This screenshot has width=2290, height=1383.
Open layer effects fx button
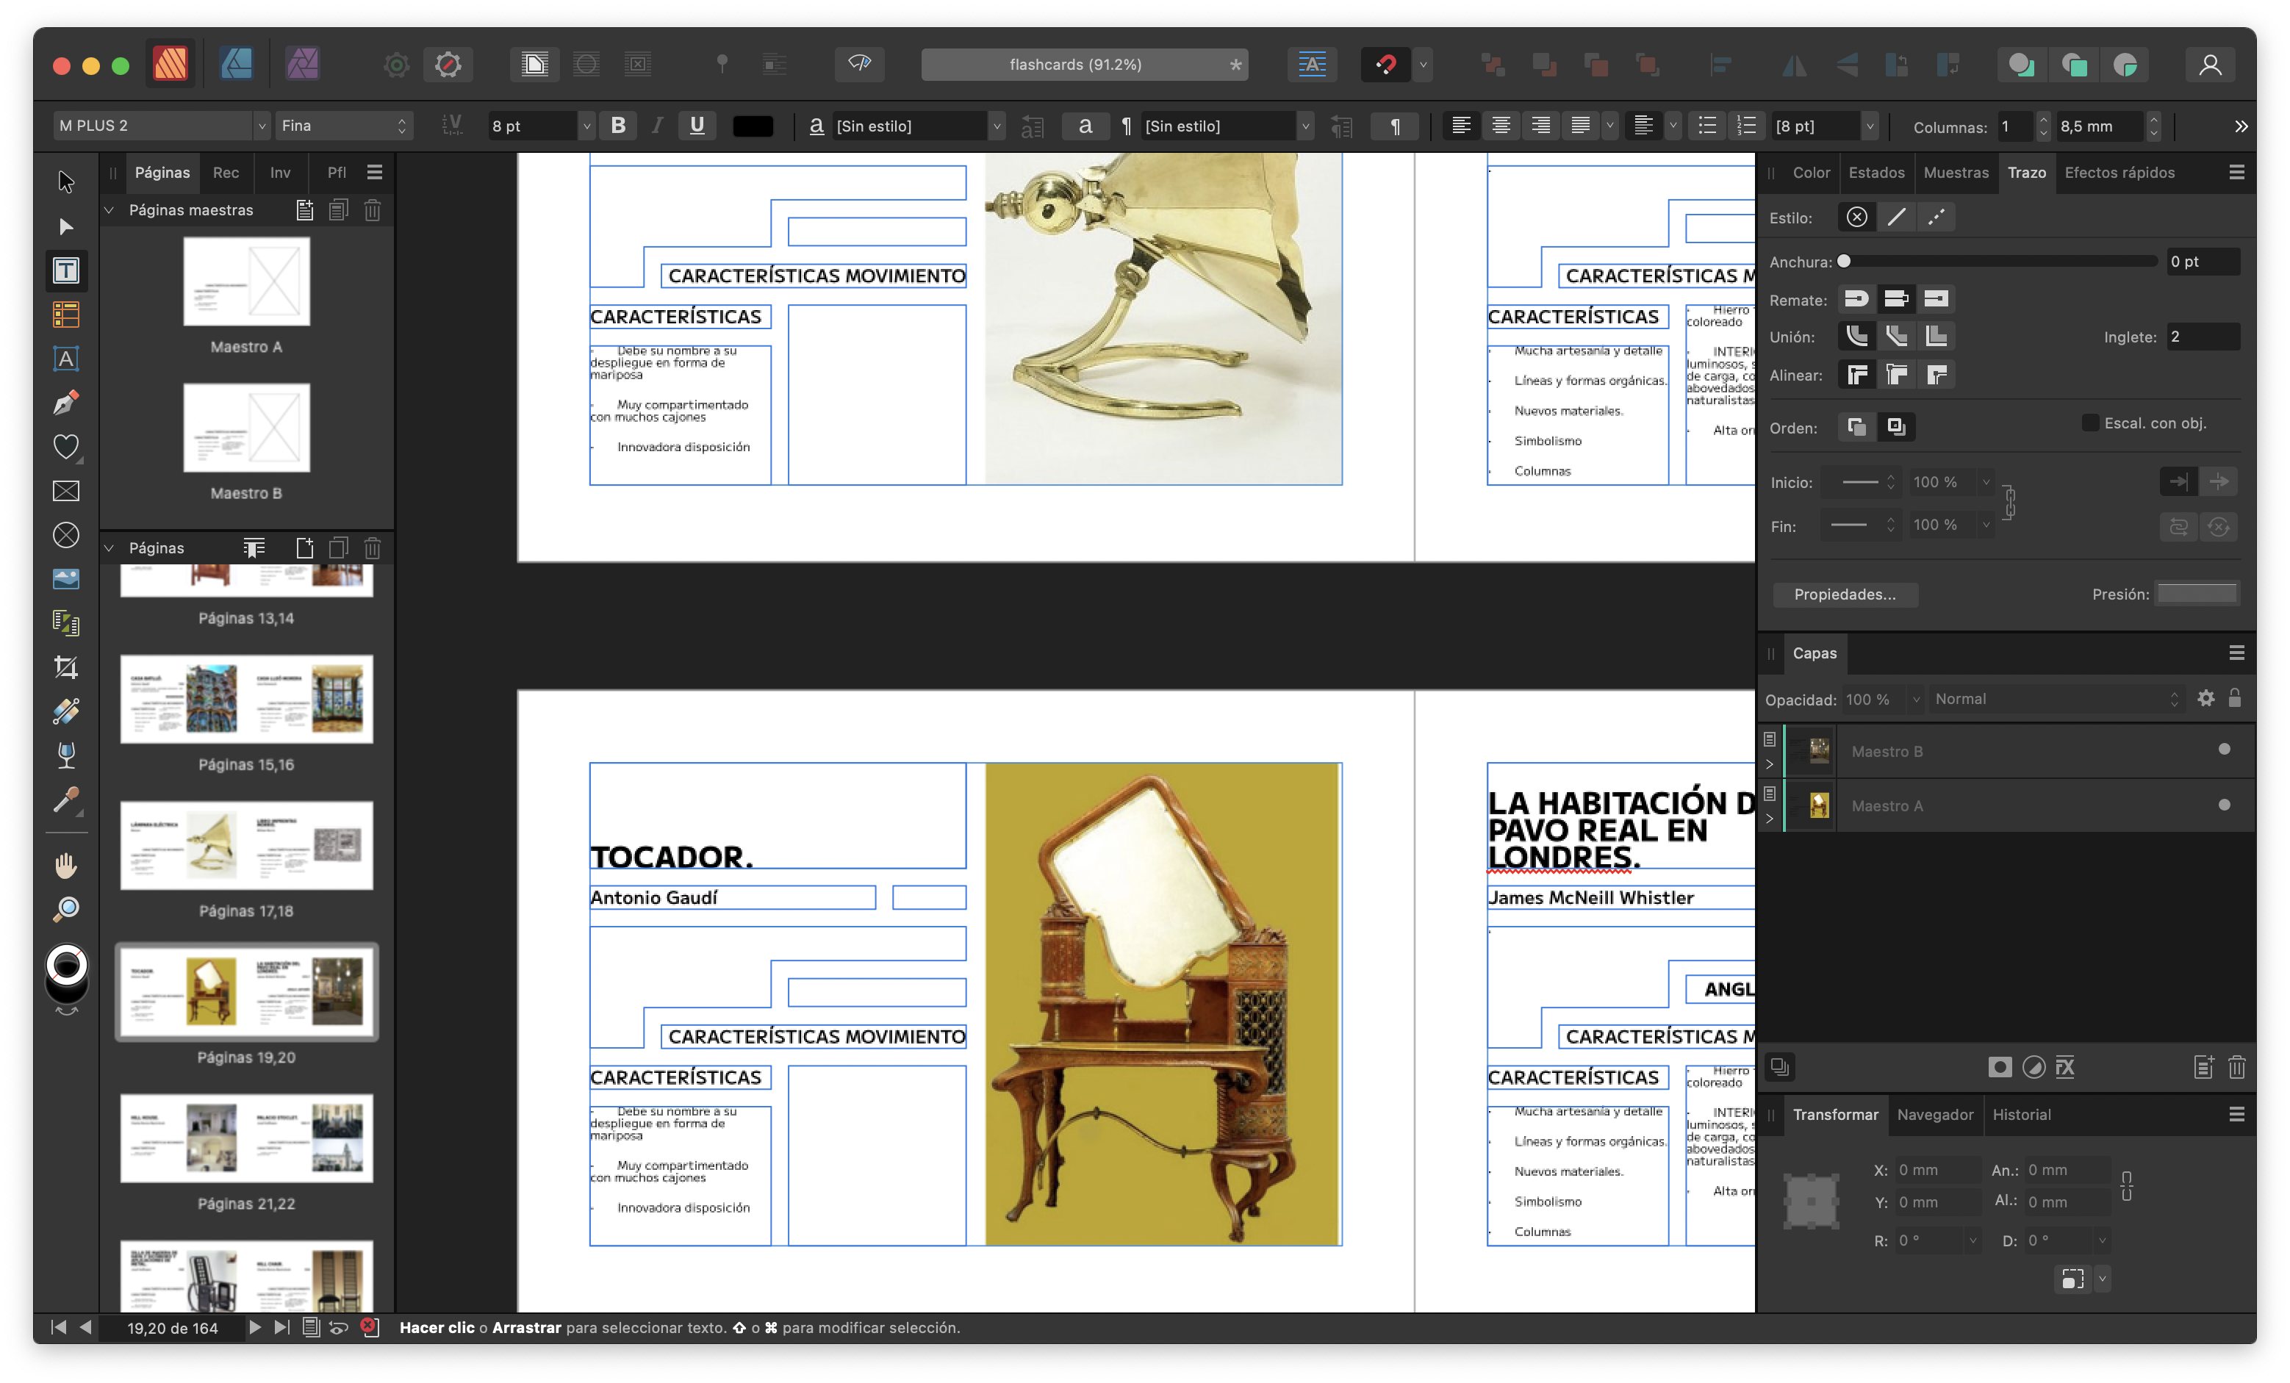(2065, 1067)
